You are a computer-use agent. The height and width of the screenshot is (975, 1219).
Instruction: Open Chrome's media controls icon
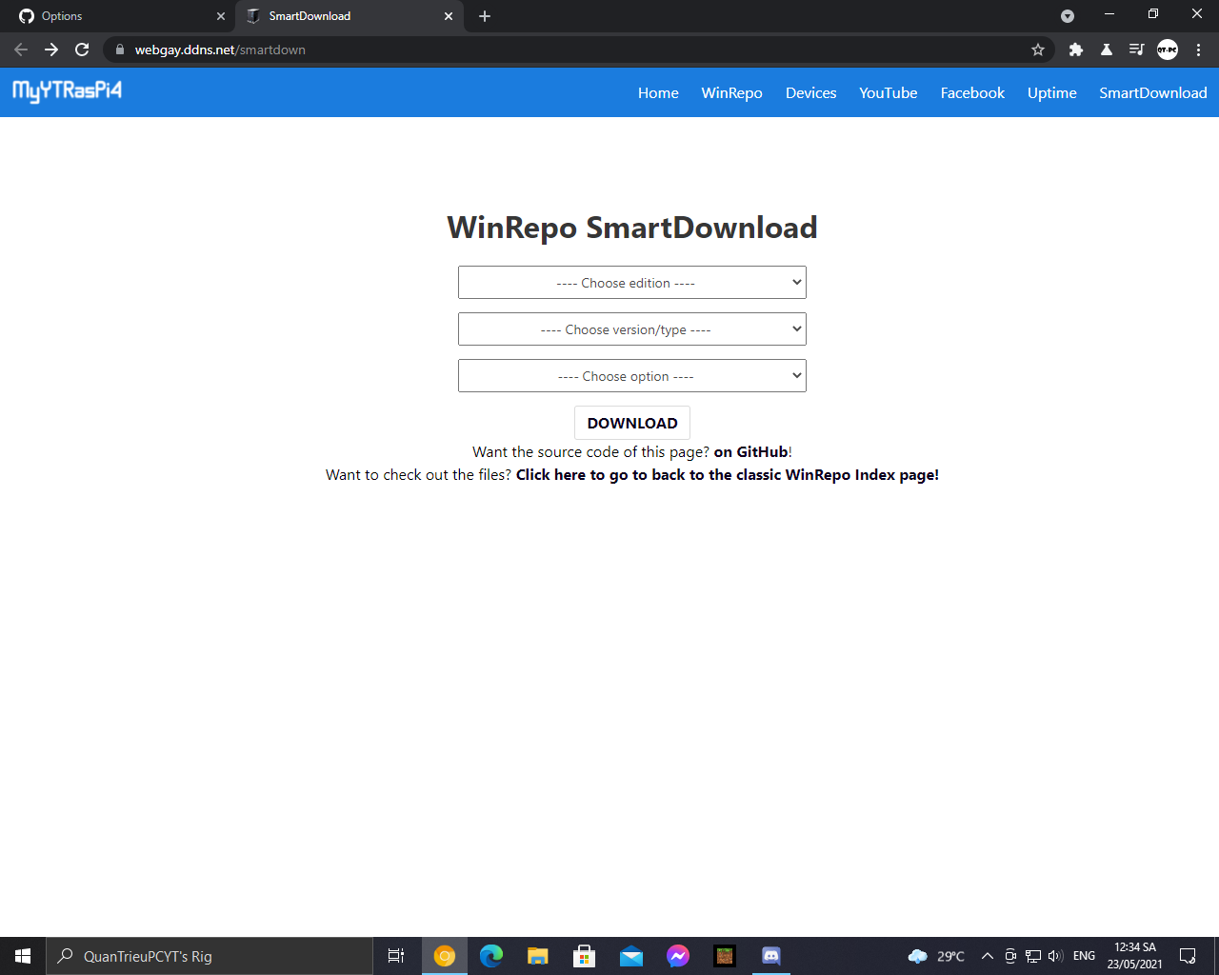coord(1136,50)
